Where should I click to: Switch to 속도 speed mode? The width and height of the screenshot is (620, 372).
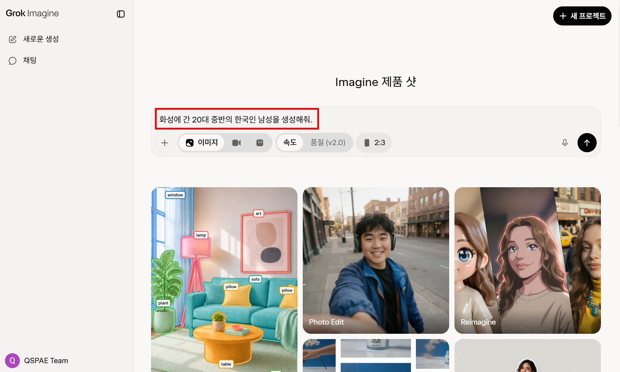click(290, 143)
